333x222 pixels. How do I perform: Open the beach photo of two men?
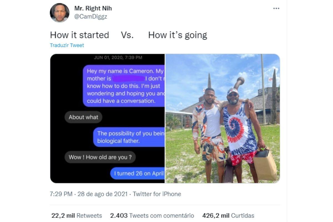click(223, 118)
